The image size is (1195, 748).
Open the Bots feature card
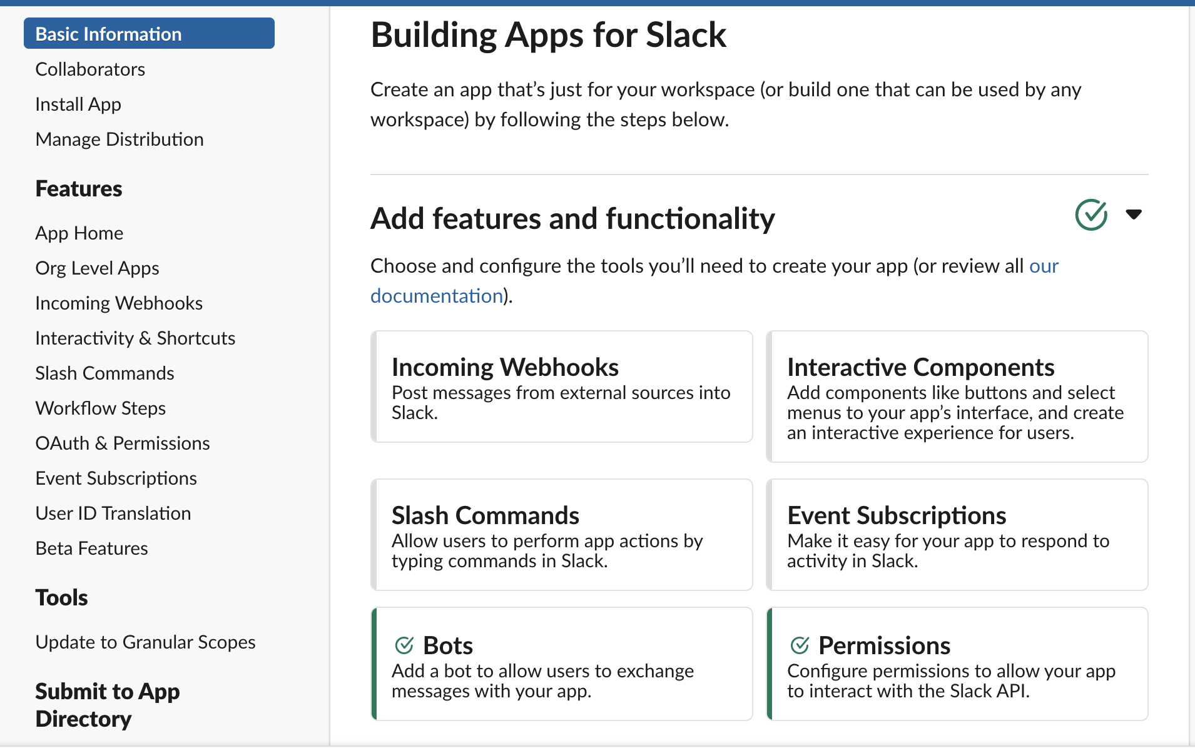pos(562,664)
